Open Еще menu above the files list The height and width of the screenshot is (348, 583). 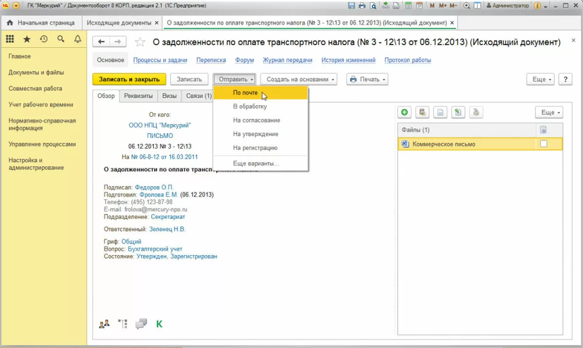pos(549,112)
